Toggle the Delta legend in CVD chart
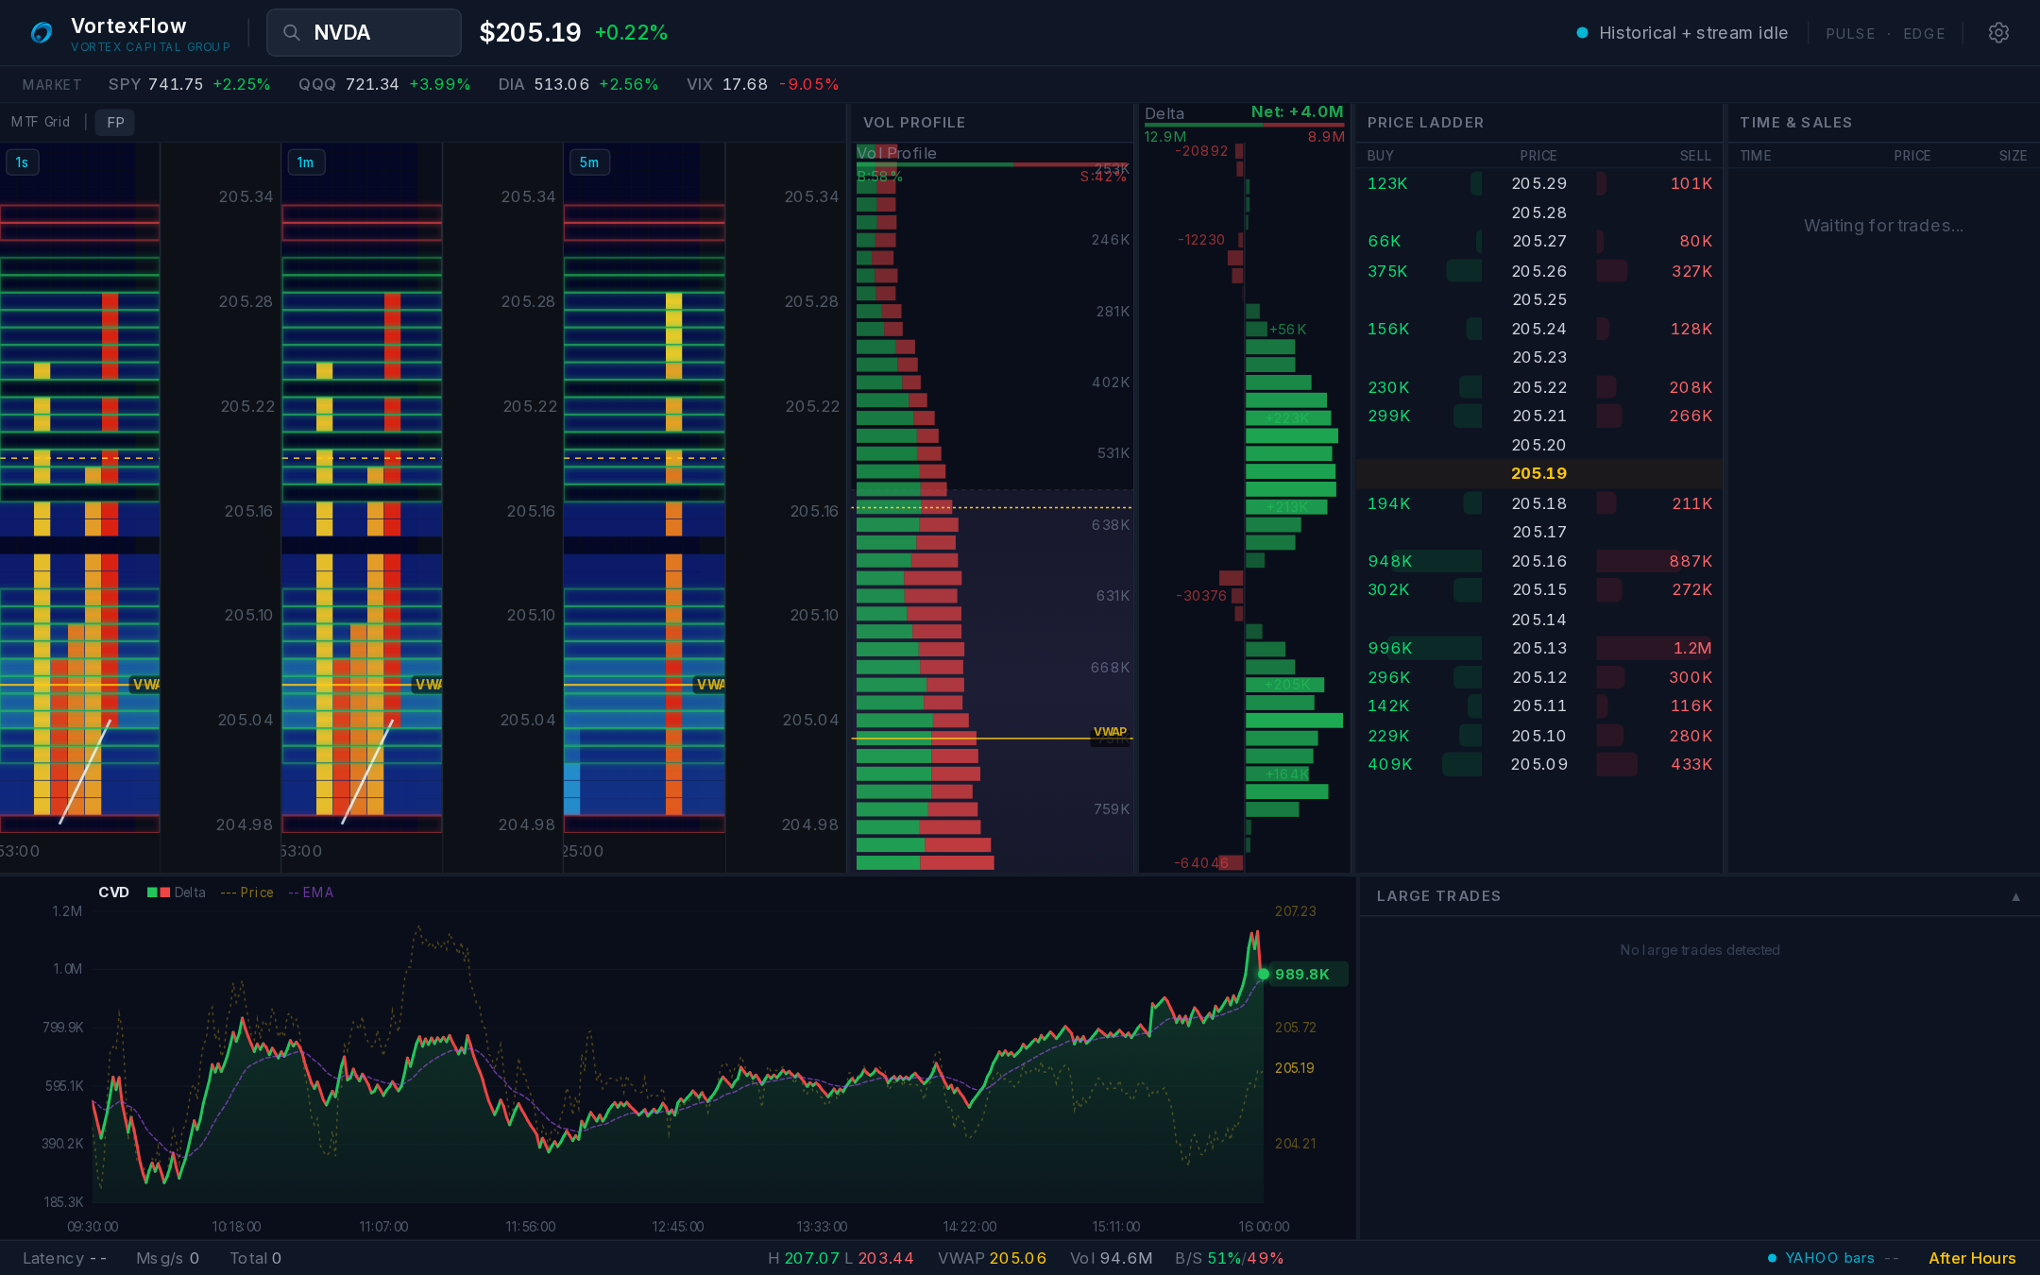 pyautogui.click(x=177, y=892)
